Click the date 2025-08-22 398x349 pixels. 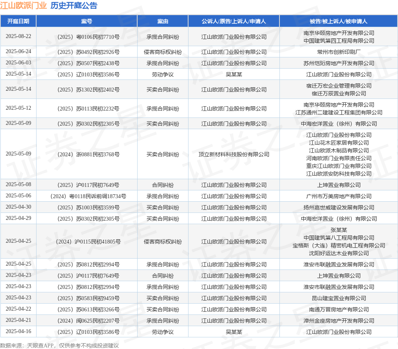pos(18,36)
